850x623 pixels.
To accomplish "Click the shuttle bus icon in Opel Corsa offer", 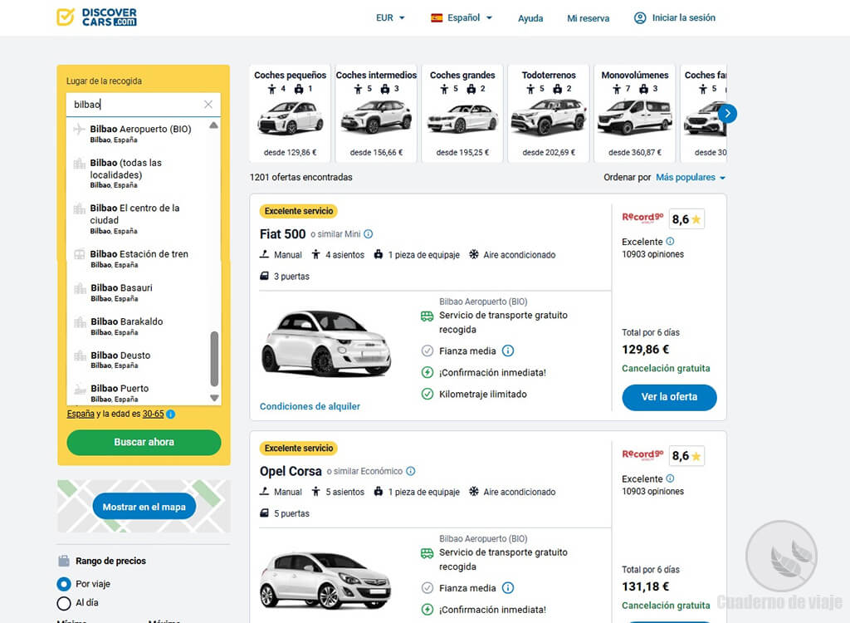I will [x=427, y=553].
